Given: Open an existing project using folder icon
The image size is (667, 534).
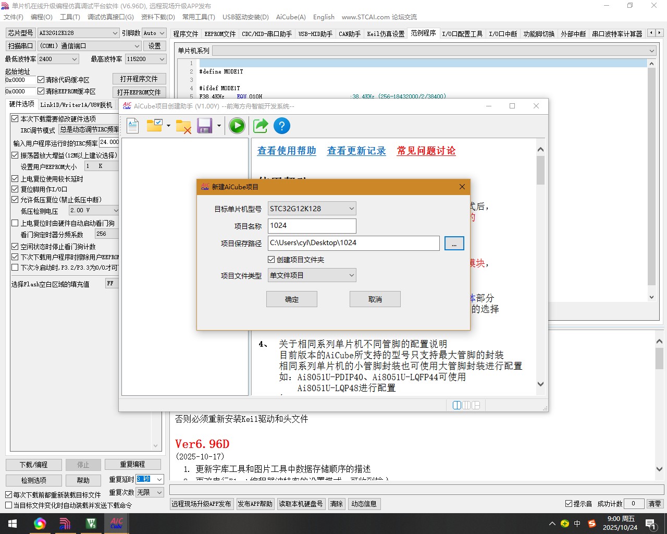Looking at the screenshot, I should (154, 125).
